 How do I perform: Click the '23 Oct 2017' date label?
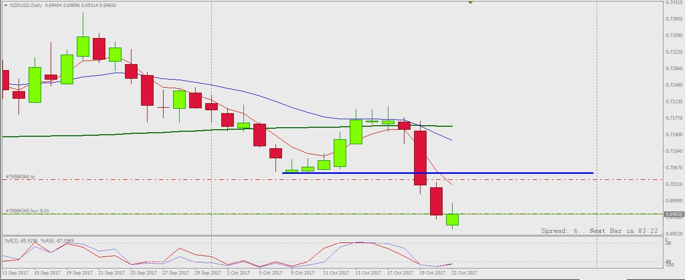[x=465, y=273]
